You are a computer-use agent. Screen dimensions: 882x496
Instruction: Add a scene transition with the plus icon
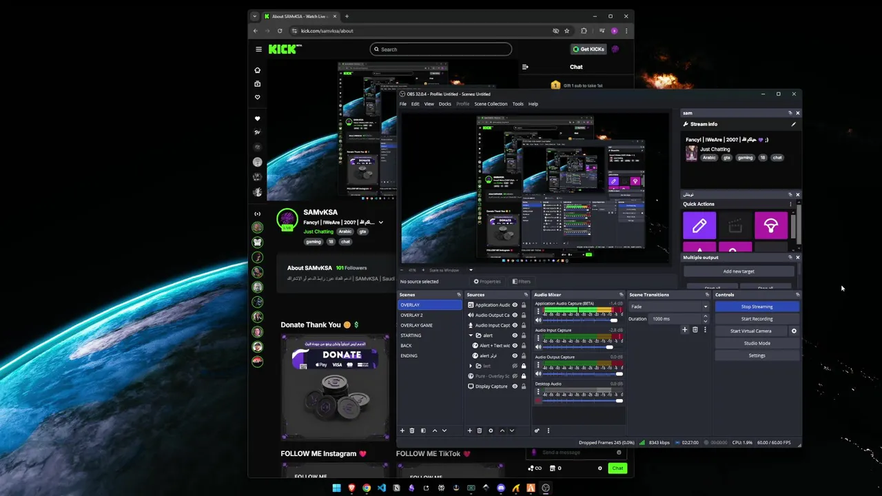click(x=685, y=330)
